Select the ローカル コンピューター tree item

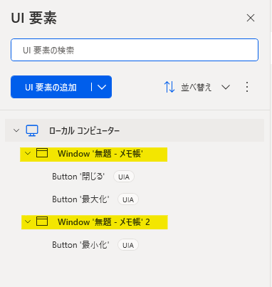tap(135, 130)
